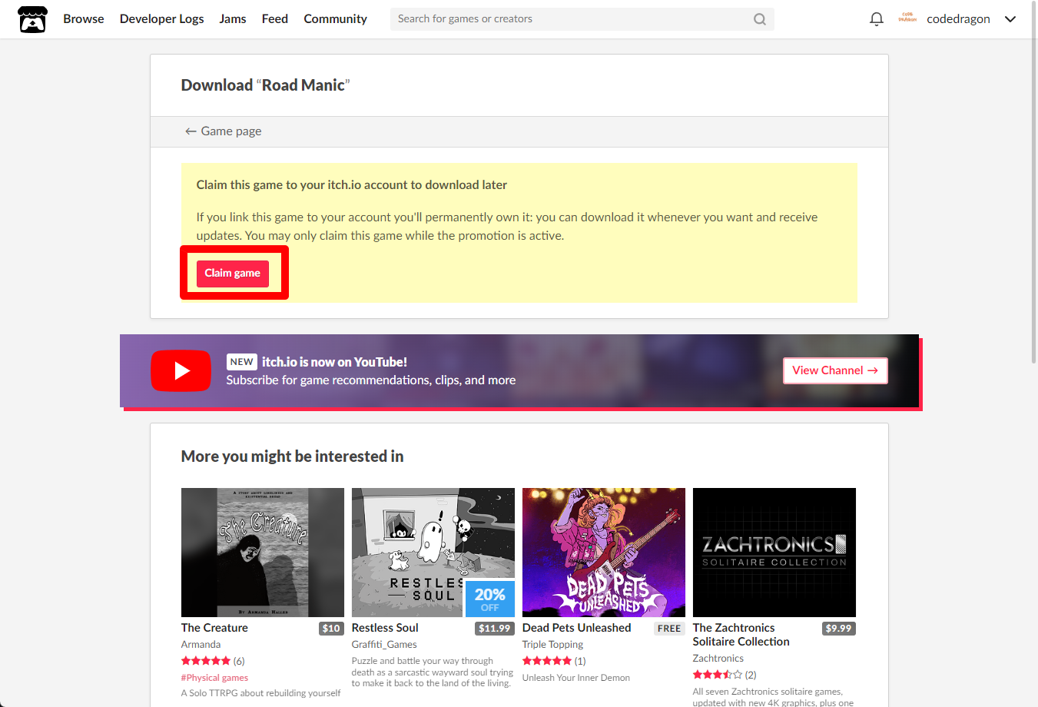Open the itch.io home logo
The image size is (1038, 707).
click(32, 19)
